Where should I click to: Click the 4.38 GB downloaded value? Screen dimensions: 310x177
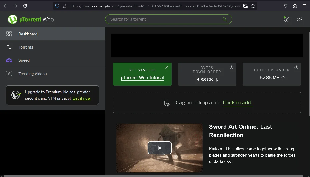click(205, 80)
